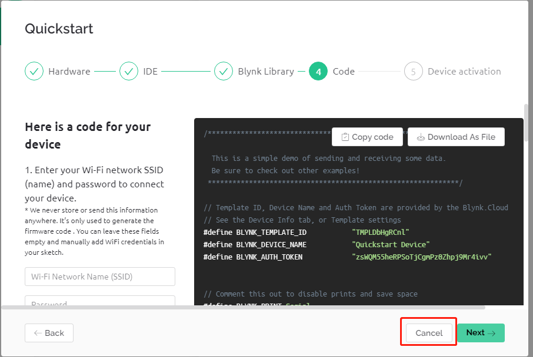Click clipboard icon in Copy code
The image size is (533, 357).
(x=345, y=137)
